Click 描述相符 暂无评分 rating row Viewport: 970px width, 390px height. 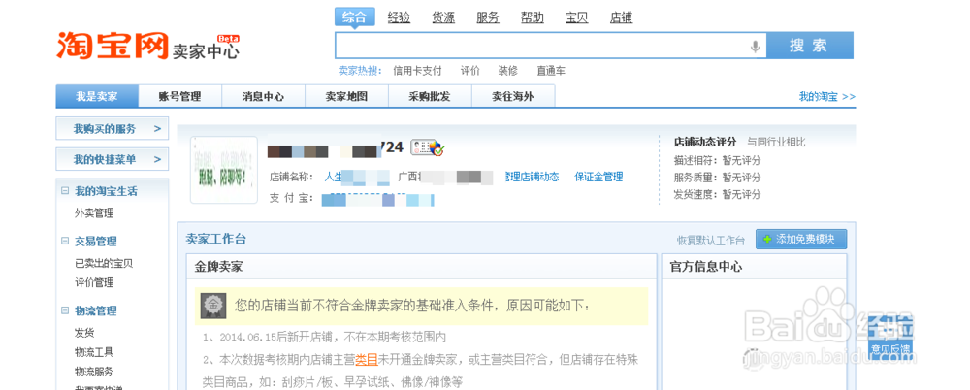717,160
